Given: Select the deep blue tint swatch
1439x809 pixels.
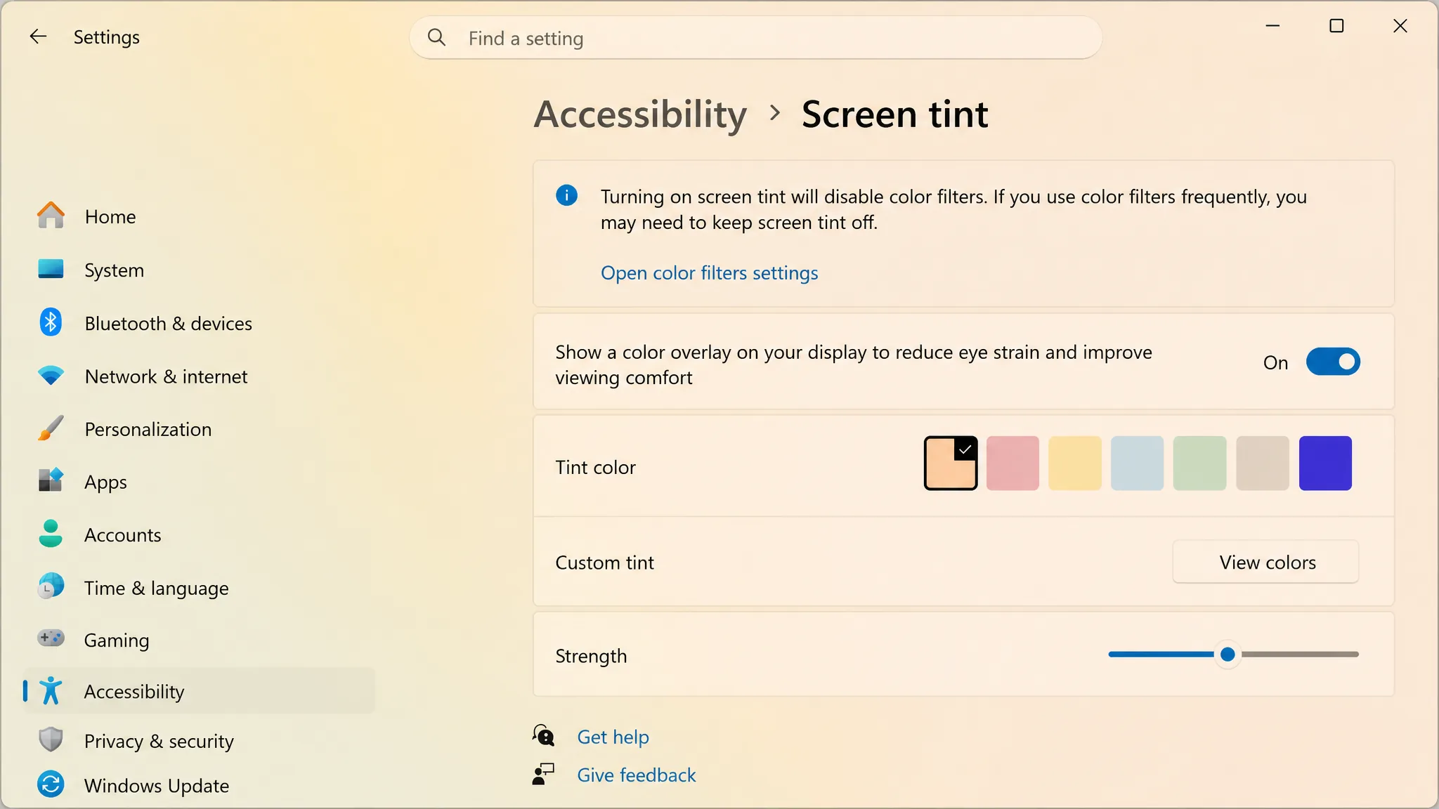Looking at the screenshot, I should 1325,463.
